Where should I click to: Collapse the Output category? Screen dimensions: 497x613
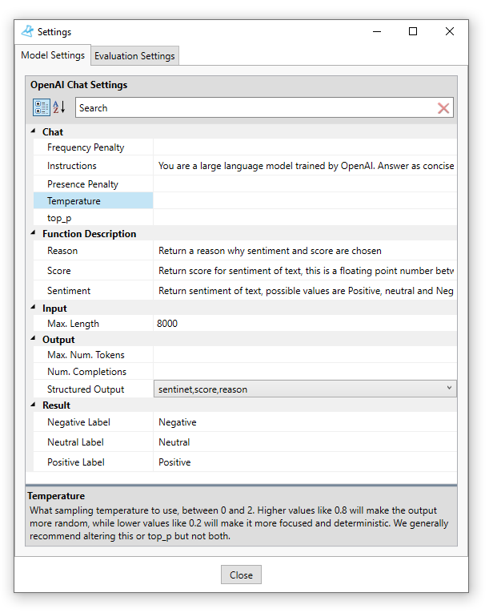[33, 340]
